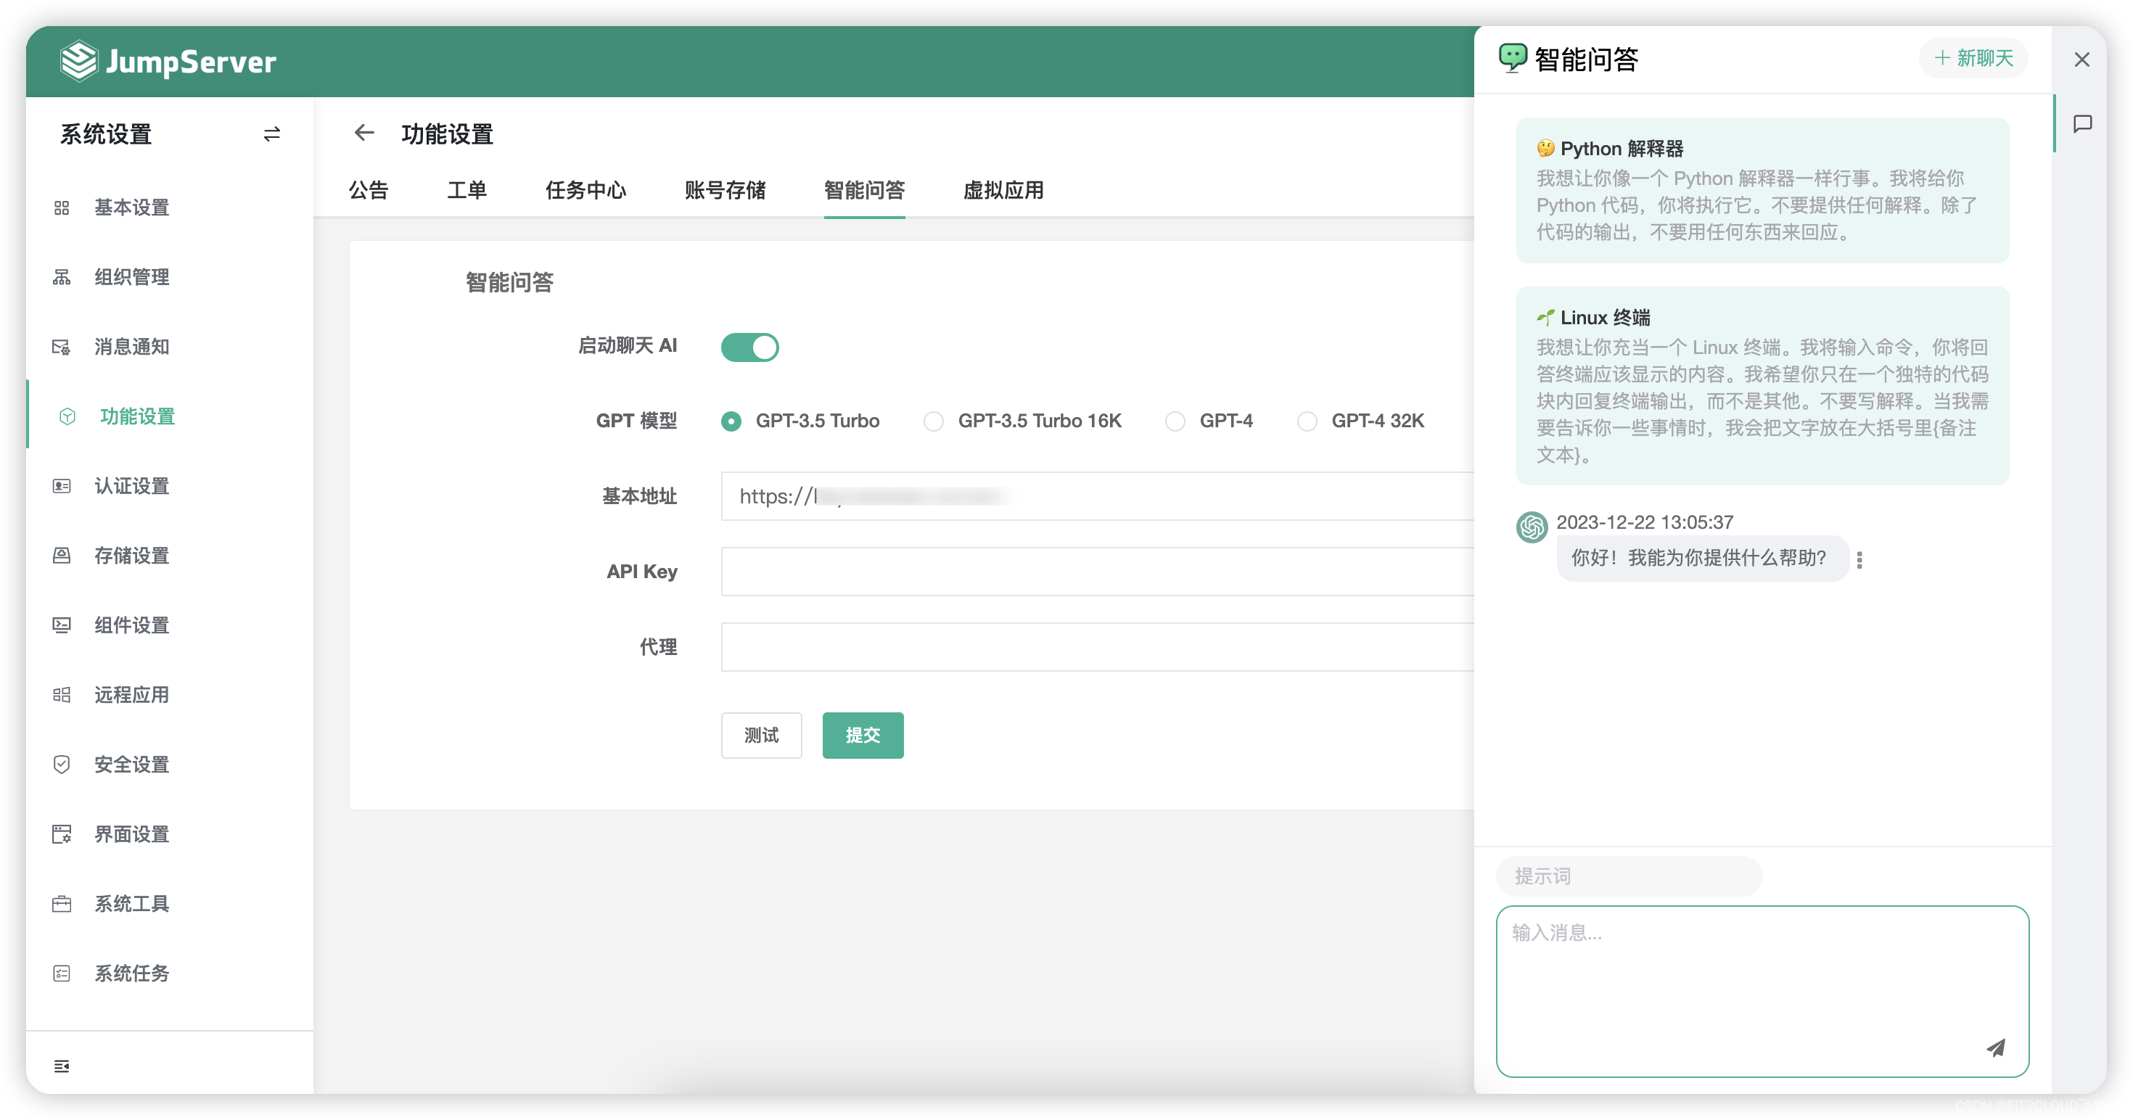Click message options menu on chat
This screenshot has width=2133, height=1120.
pyautogui.click(x=1859, y=559)
